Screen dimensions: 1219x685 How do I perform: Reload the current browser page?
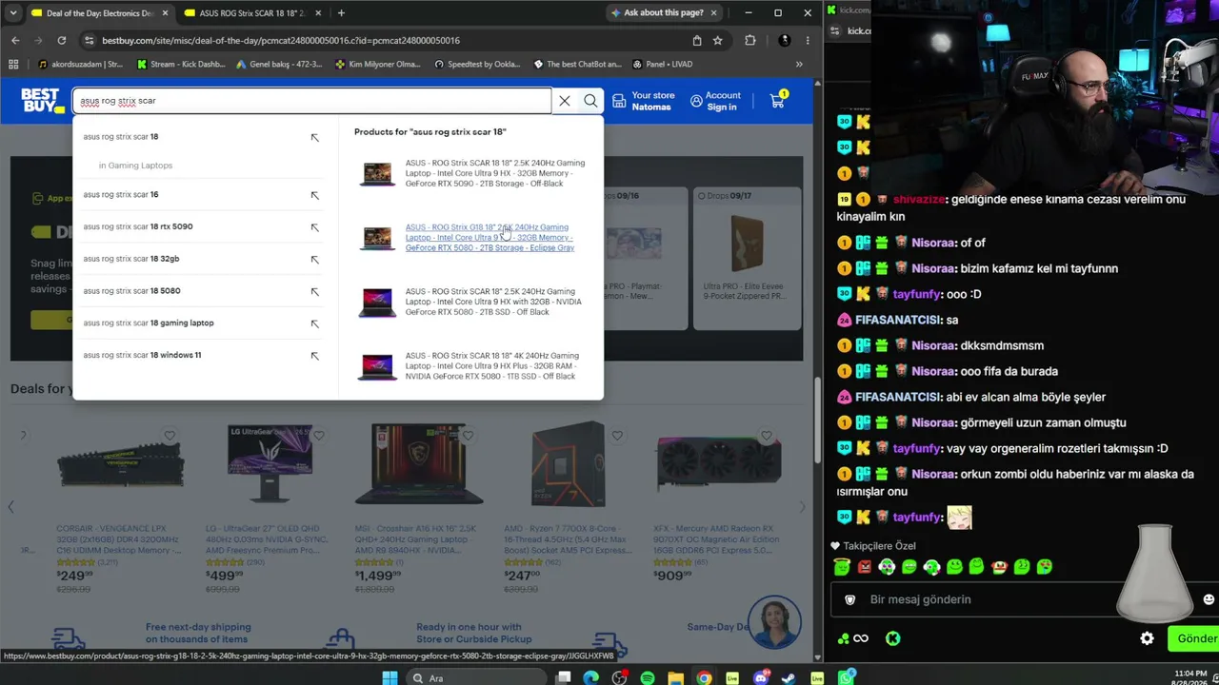click(62, 40)
